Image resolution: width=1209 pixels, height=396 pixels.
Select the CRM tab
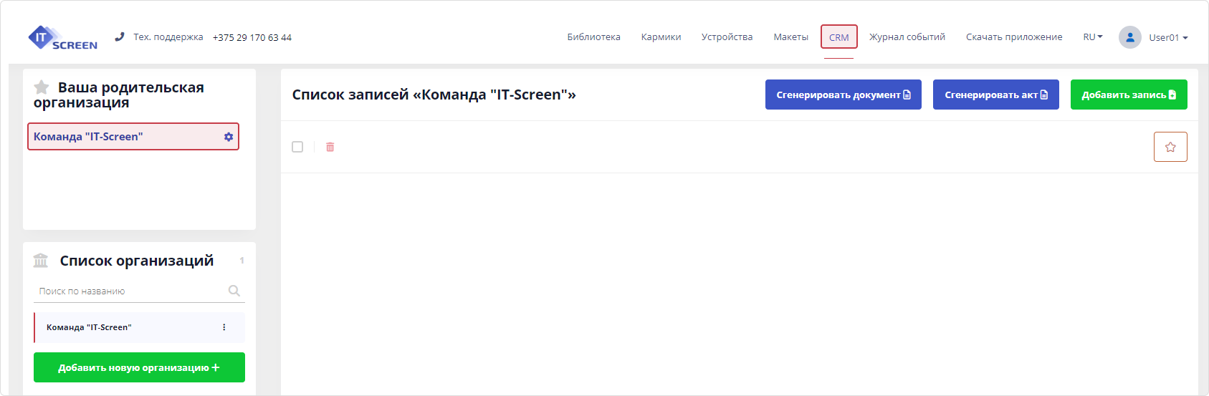pos(839,37)
